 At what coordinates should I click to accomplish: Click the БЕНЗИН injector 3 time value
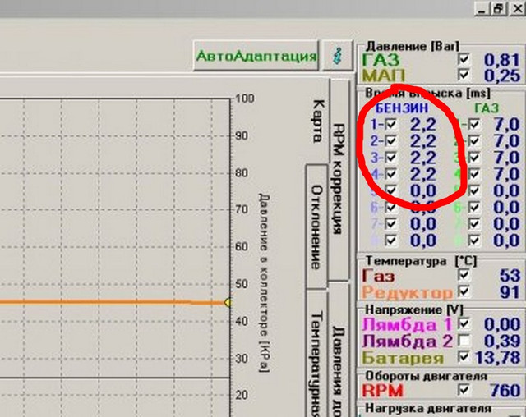[x=424, y=157]
